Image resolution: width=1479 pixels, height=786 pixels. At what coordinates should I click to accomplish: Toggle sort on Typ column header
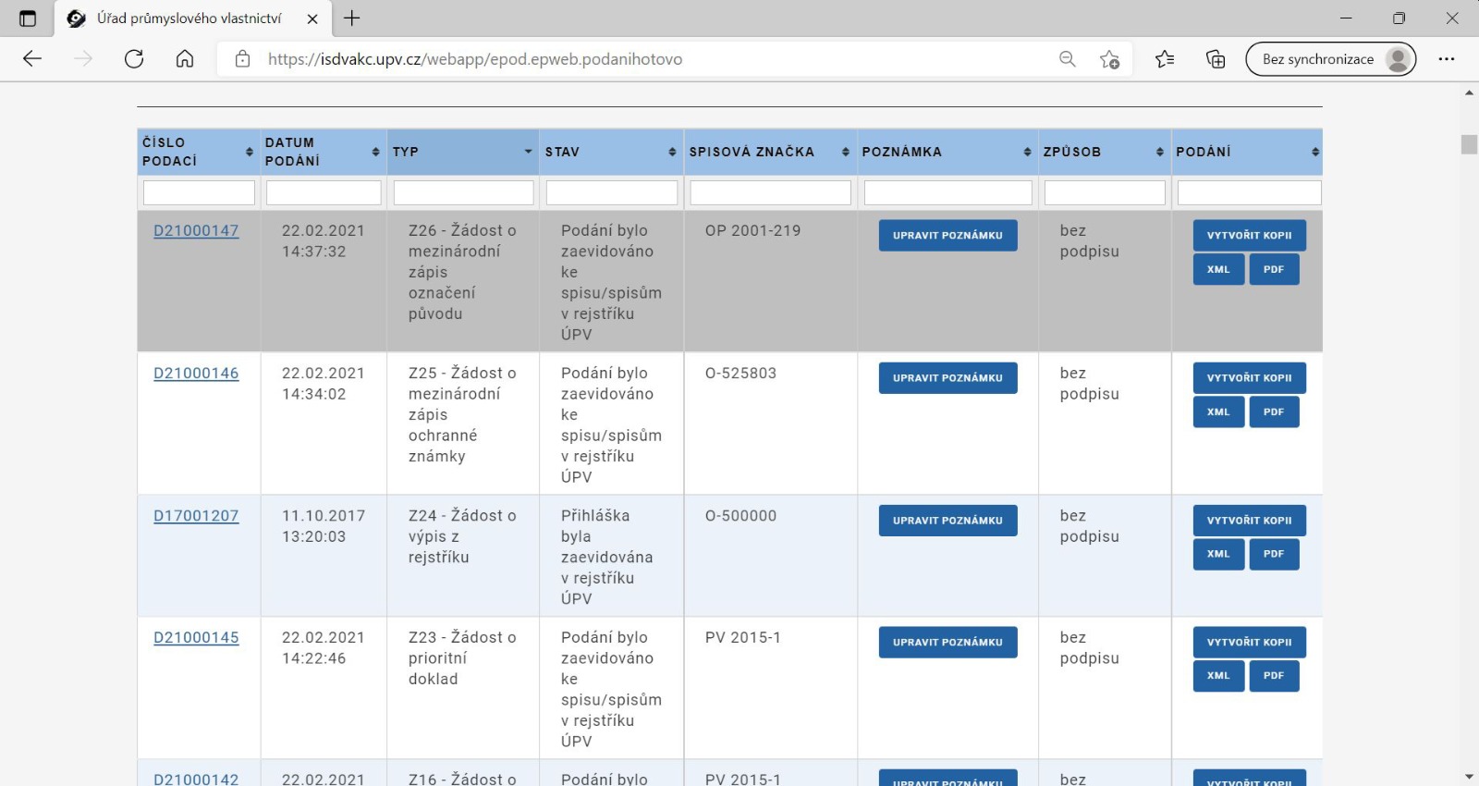(x=462, y=152)
